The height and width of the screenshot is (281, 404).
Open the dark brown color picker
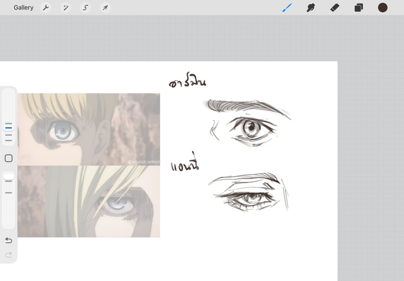pyautogui.click(x=382, y=7)
